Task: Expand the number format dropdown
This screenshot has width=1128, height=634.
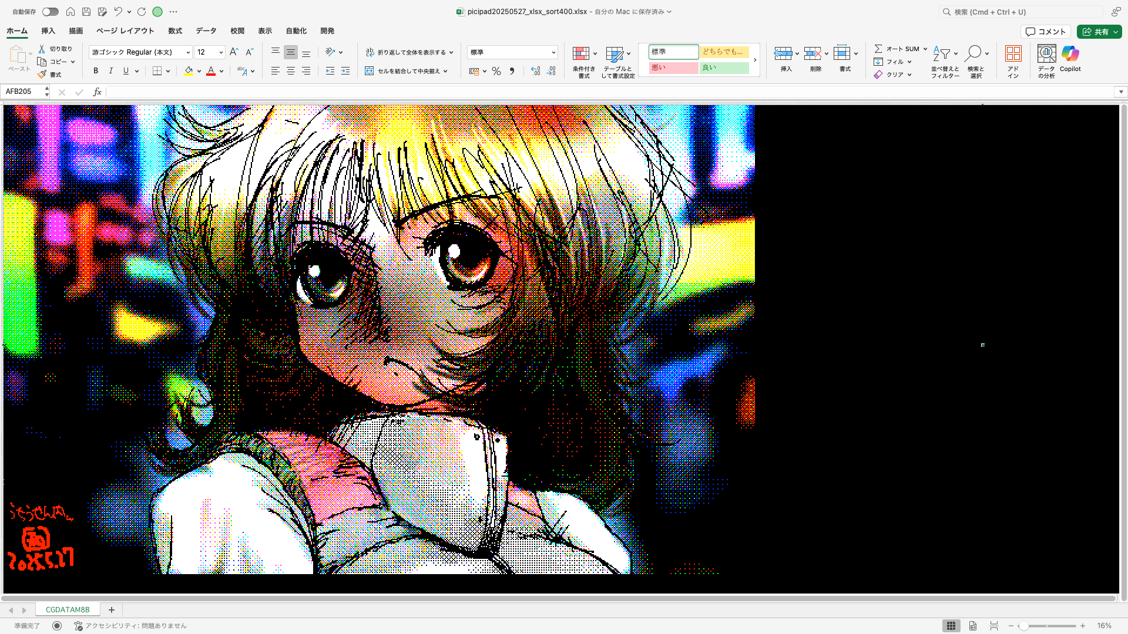Action: tap(553, 52)
